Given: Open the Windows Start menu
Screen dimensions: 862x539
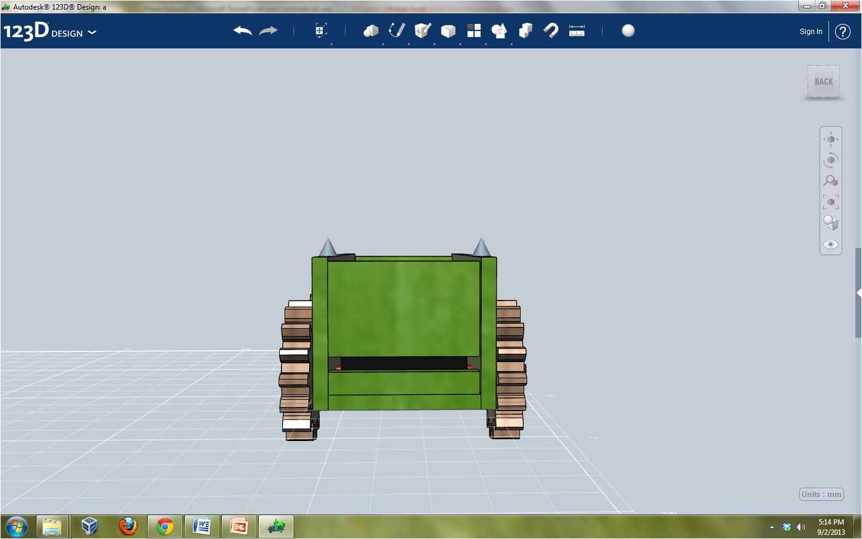Looking at the screenshot, I should coord(16,527).
